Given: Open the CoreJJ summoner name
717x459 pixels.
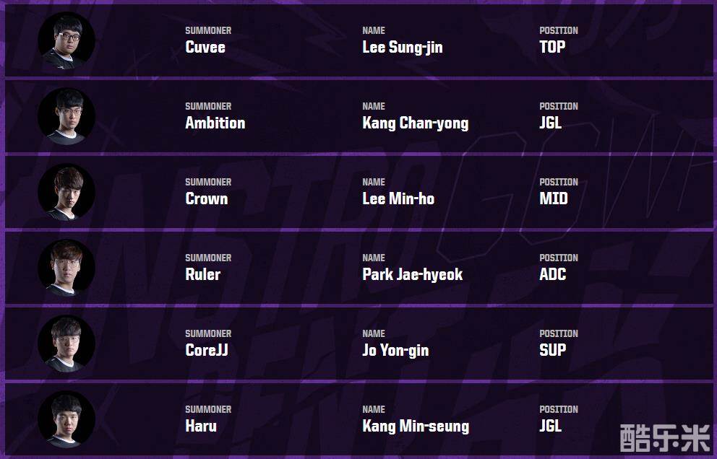Looking at the screenshot, I should coord(207,351).
